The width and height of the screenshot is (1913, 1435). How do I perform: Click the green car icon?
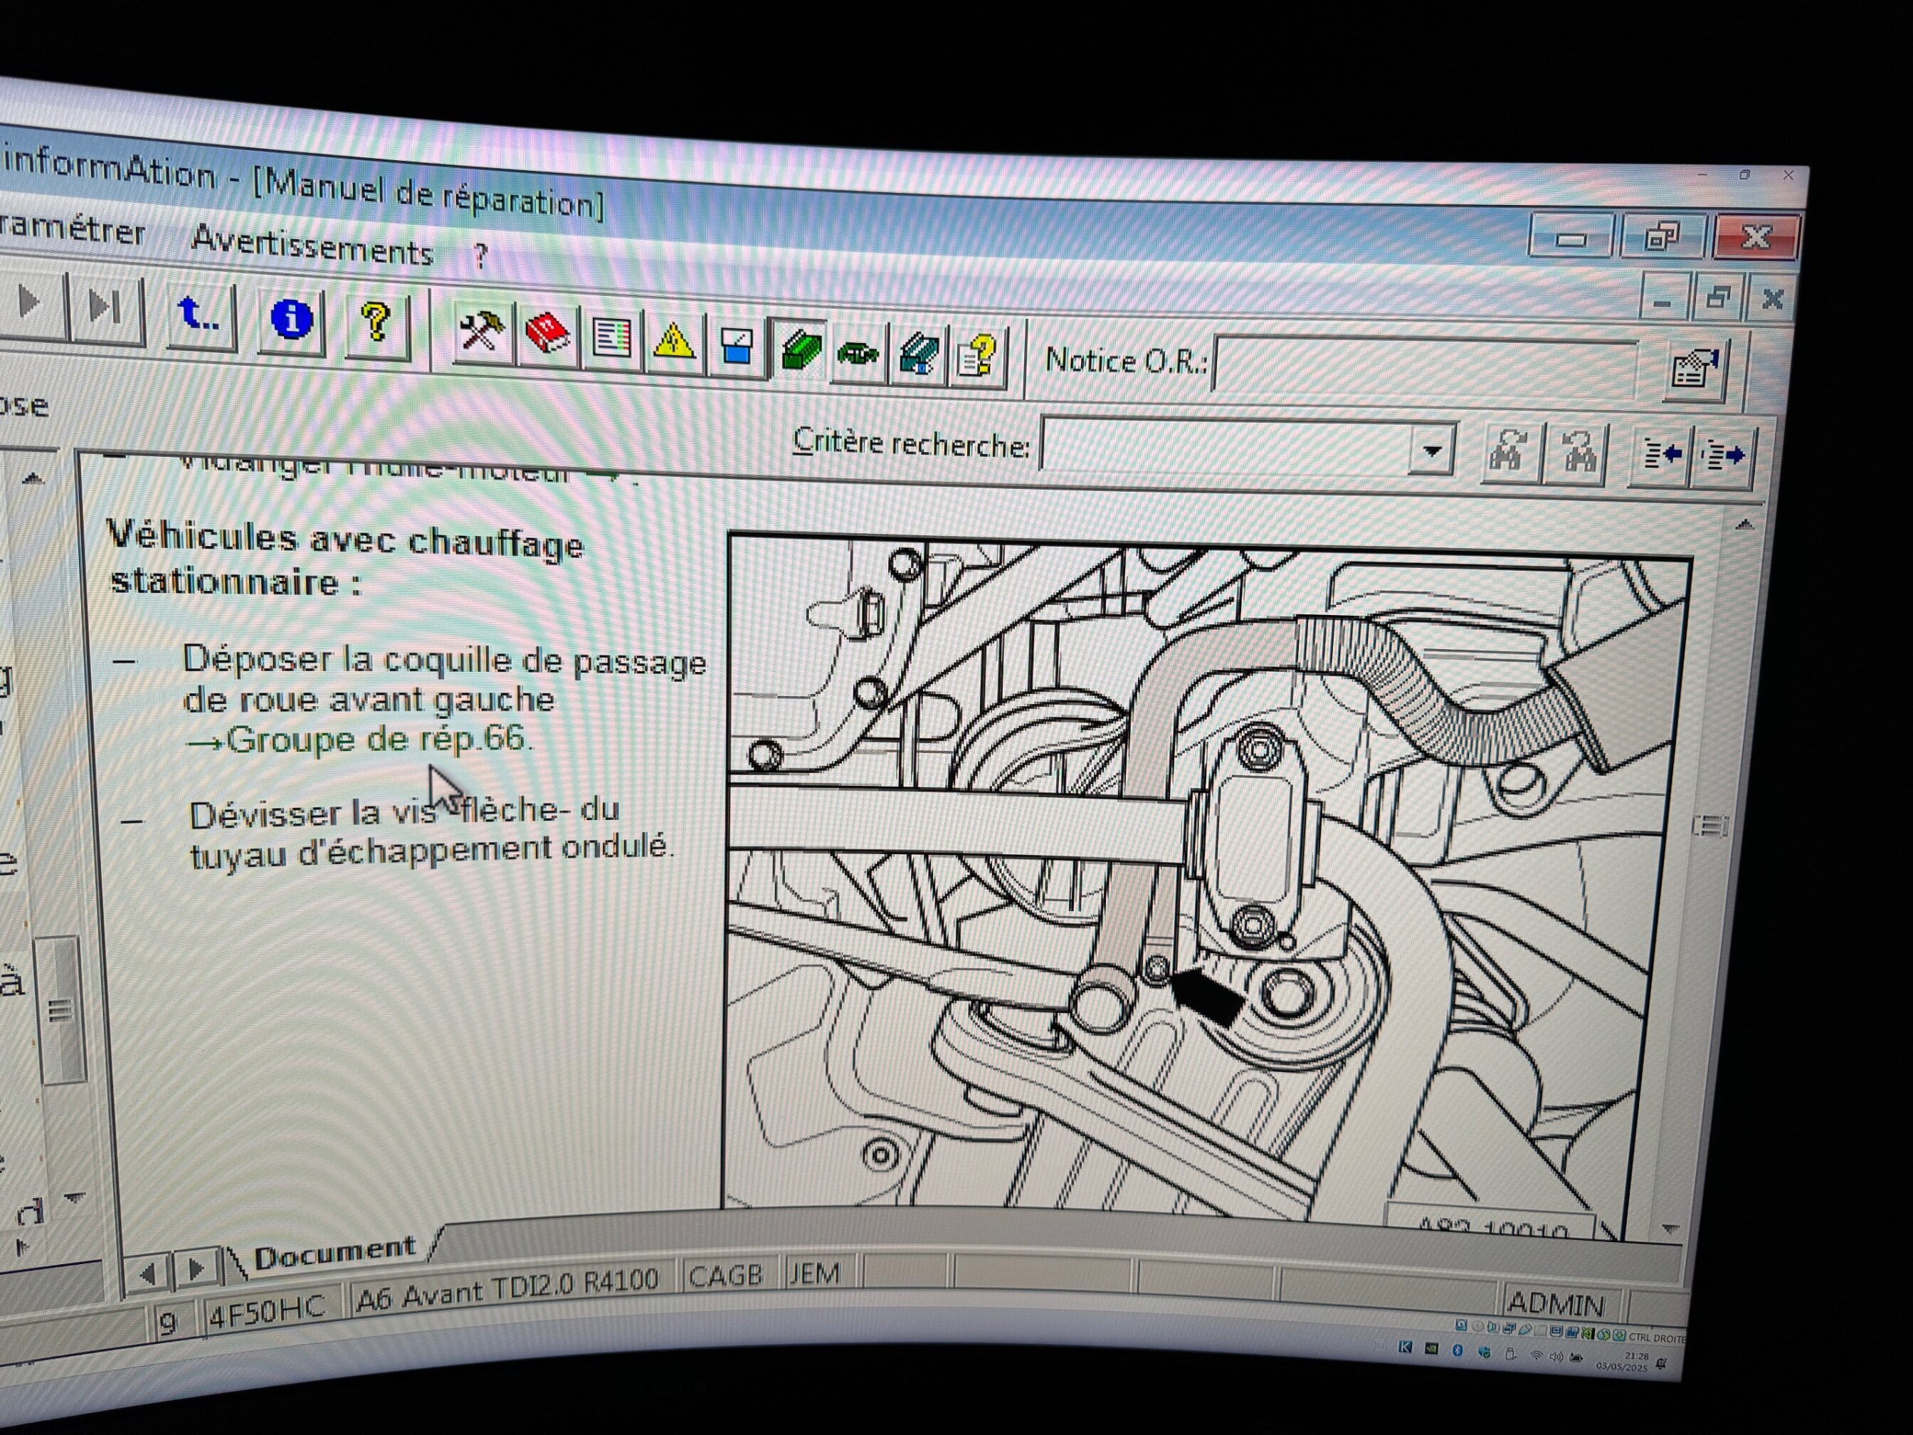click(x=858, y=353)
